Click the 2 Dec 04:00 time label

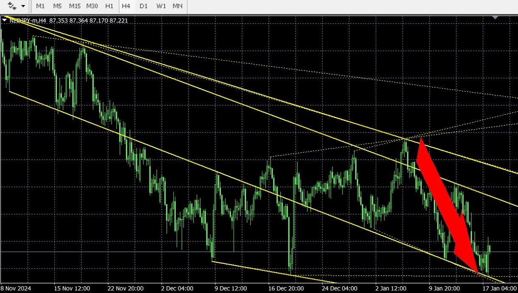point(177,288)
